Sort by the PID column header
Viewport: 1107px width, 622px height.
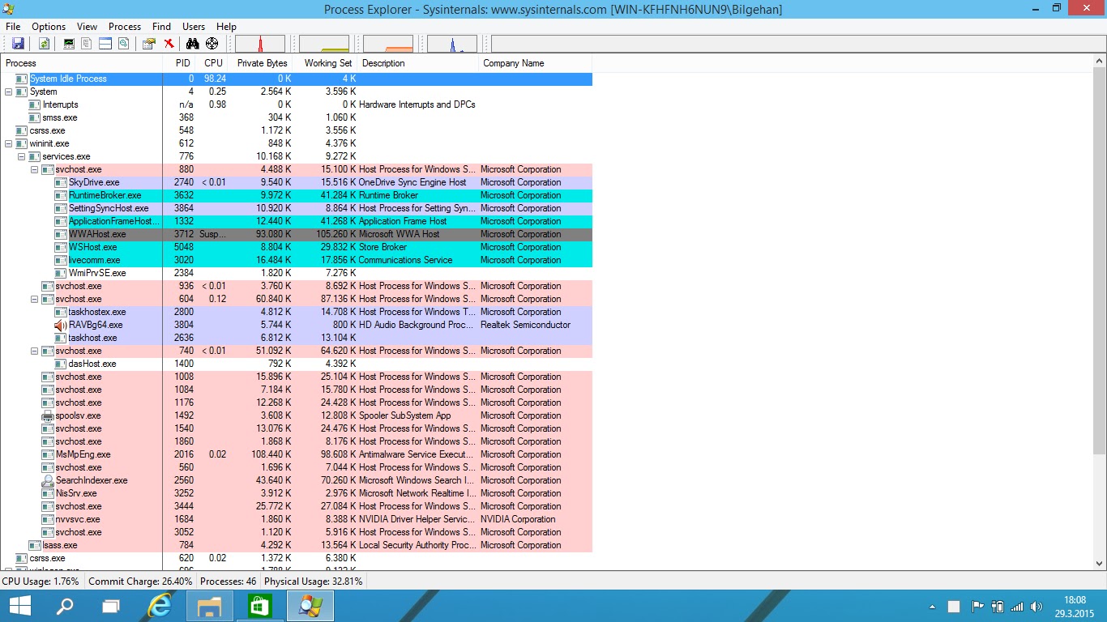(179, 63)
